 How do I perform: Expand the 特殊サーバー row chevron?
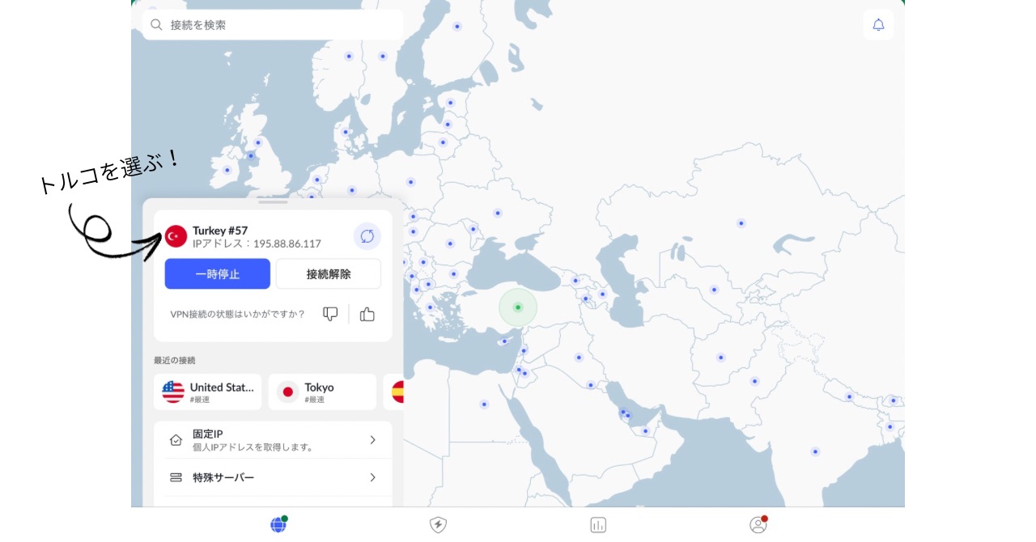point(372,478)
